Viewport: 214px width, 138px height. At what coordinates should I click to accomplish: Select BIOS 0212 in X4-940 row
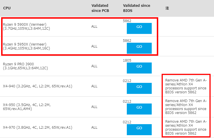point(127,81)
